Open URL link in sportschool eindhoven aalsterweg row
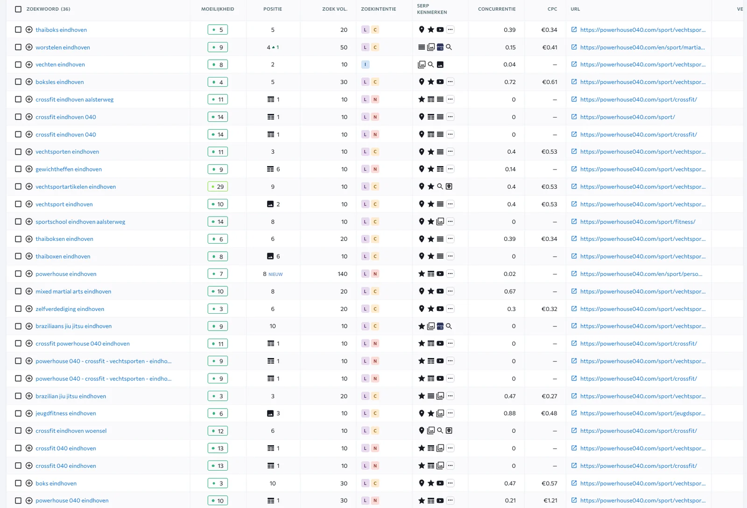Image resolution: width=747 pixels, height=508 pixels. tap(638, 221)
